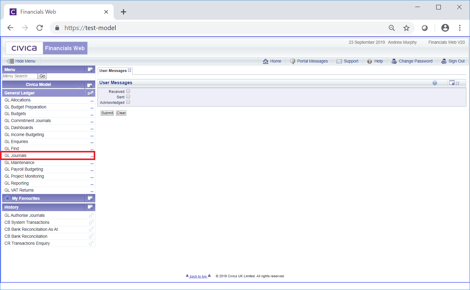Click the browser extension icon
Viewport: 470px width, 290px height.
[x=425, y=28]
